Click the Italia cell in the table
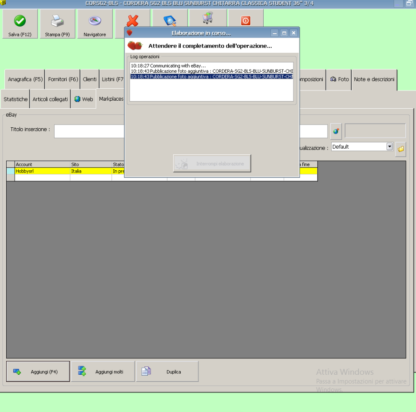 [x=91, y=171]
